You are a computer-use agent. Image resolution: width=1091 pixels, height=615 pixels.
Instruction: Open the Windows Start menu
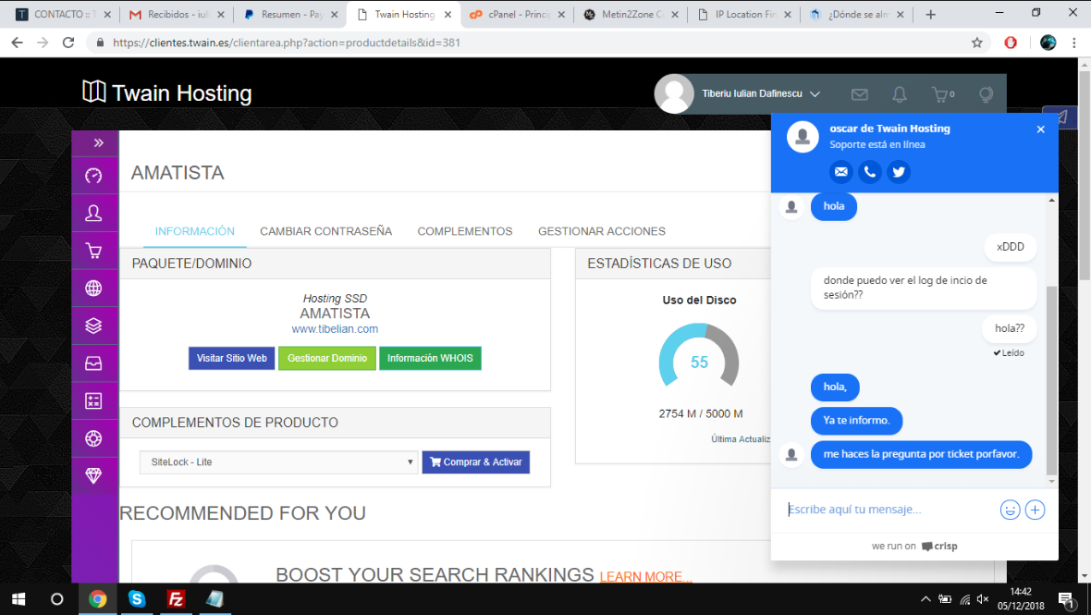(18, 599)
